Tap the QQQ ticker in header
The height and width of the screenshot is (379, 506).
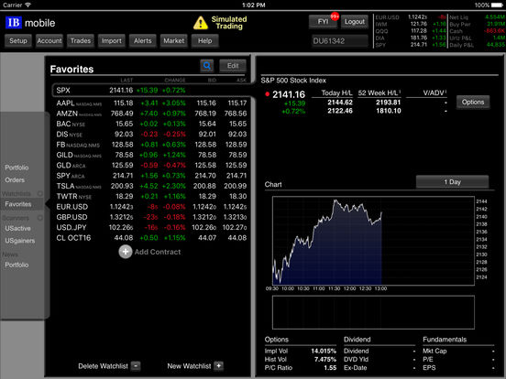tap(381, 31)
